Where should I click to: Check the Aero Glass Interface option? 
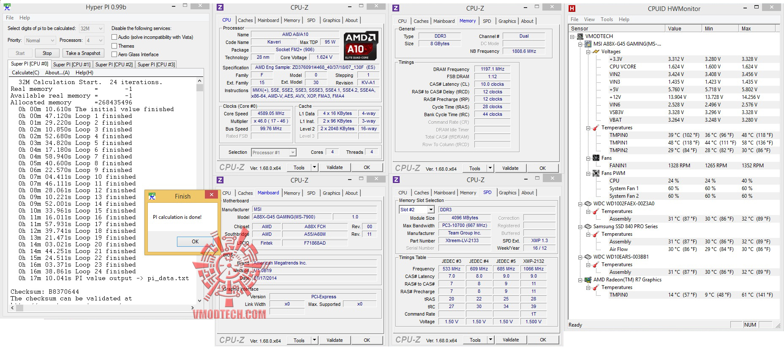pyautogui.click(x=114, y=55)
